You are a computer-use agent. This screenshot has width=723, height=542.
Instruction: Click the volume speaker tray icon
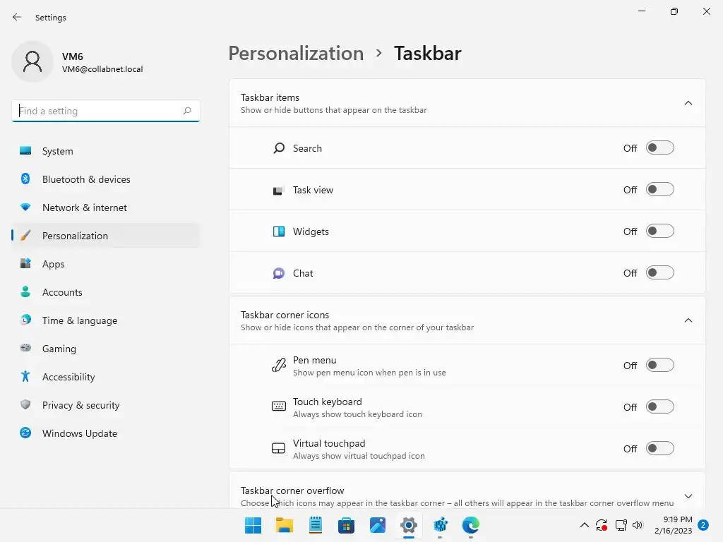[x=638, y=525]
